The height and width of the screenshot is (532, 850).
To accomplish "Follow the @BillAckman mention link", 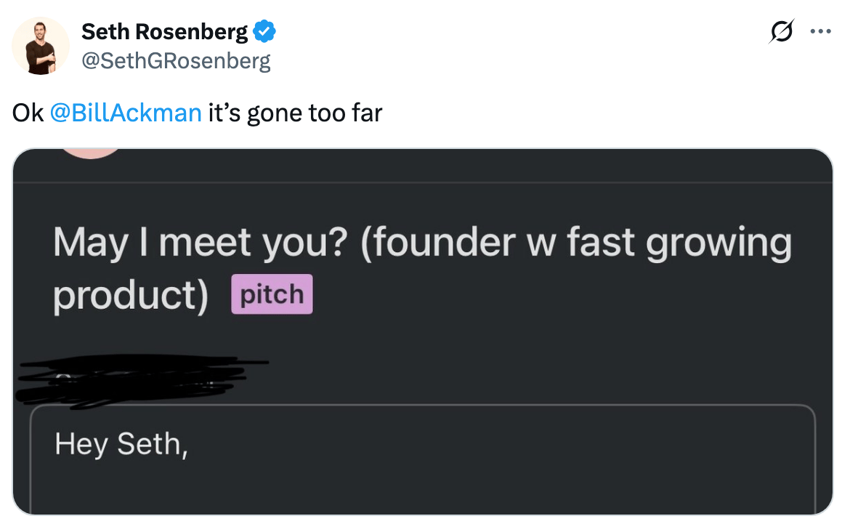I will [126, 113].
